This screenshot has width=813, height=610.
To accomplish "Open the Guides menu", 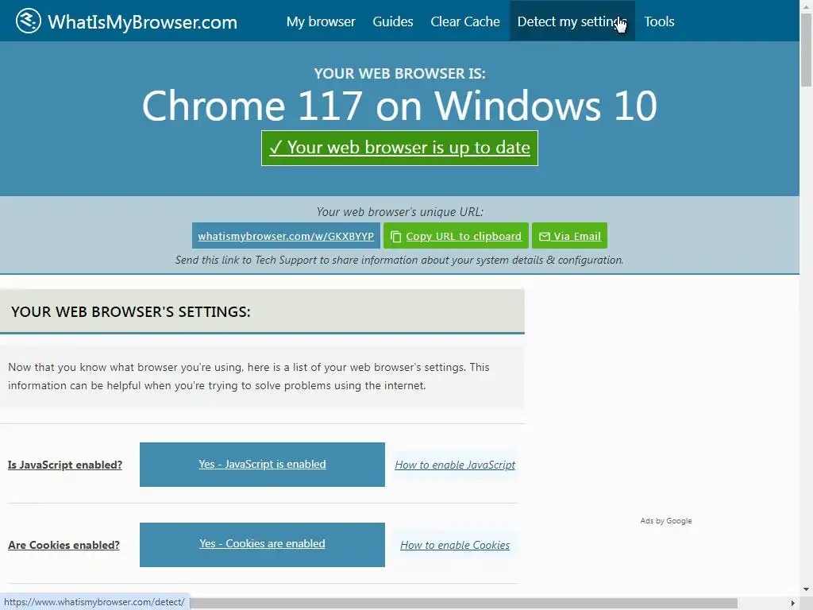I will pos(393,21).
